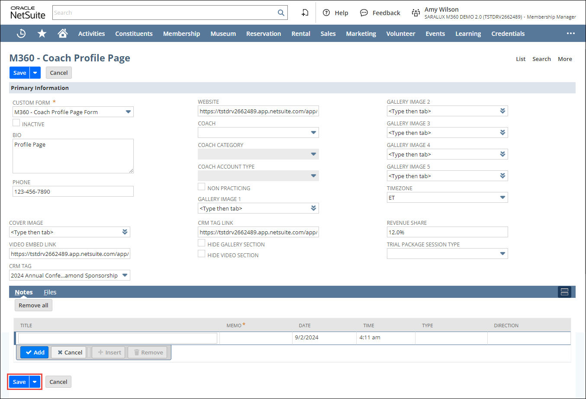The width and height of the screenshot is (586, 399).
Task: Click into the Phone input field
Action: (x=73, y=192)
